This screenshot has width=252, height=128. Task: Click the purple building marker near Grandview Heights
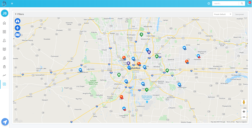pyautogui.click(x=128, y=63)
